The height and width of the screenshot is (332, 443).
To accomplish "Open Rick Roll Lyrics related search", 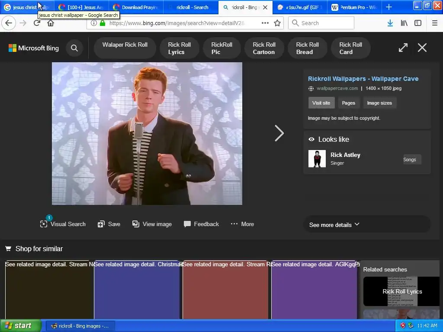I will 401,291.
